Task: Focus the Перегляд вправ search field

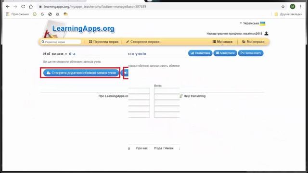Action: (61, 42)
